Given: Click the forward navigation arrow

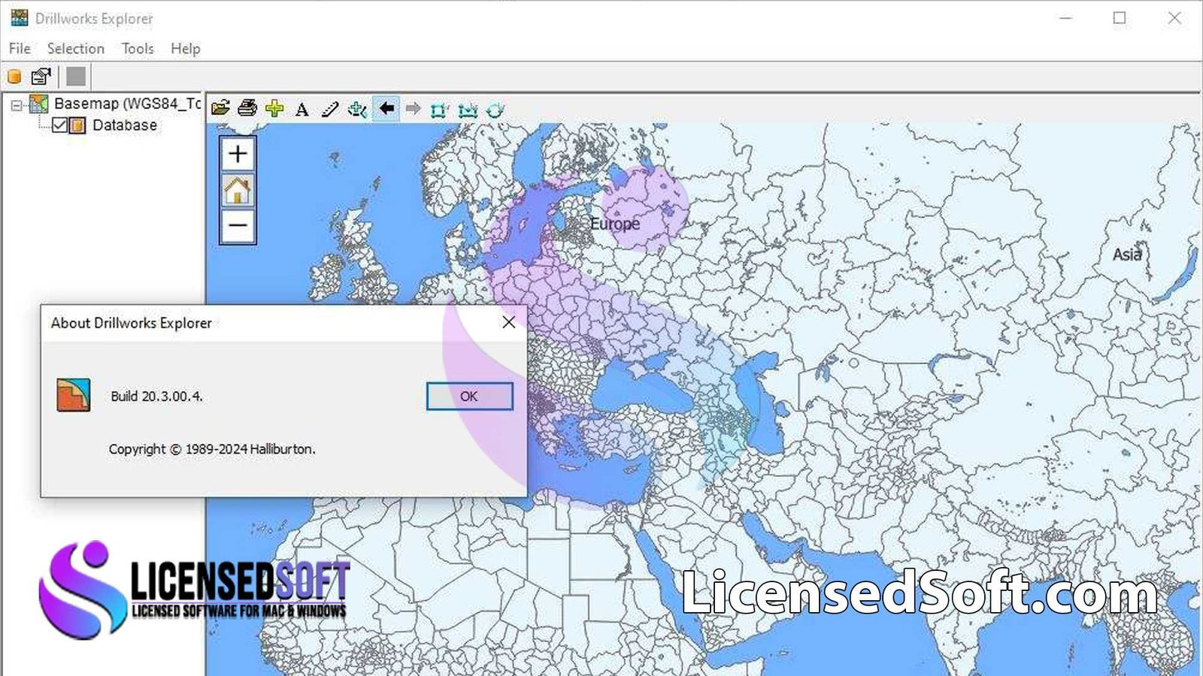Looking at the screenshot, I should (413, 110).
